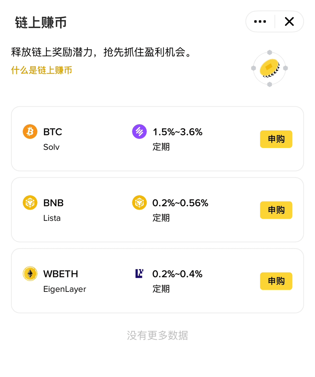
Task: Open the 什么是链上赚币 explanation link
Action: click(x=41, y=70)
